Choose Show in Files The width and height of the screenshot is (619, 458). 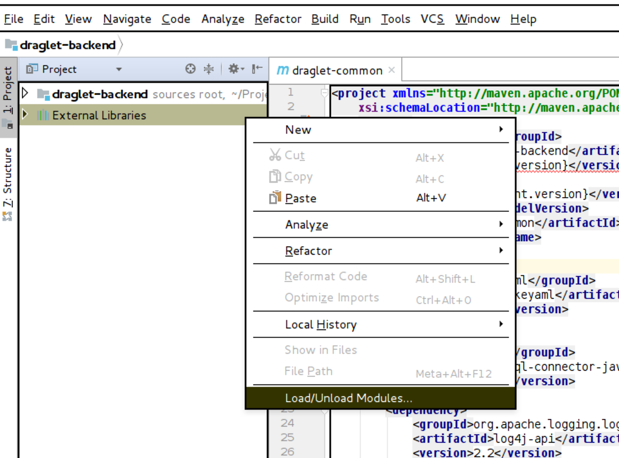click(381, 350)
